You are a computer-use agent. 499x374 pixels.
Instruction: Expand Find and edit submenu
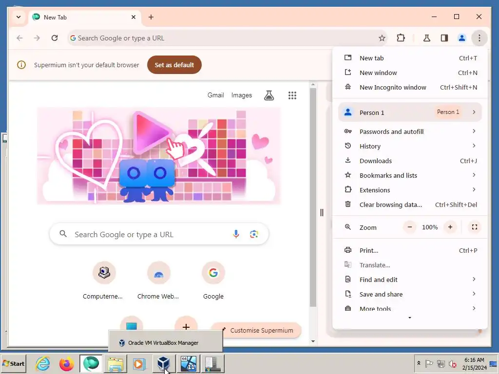coord(410,280)
